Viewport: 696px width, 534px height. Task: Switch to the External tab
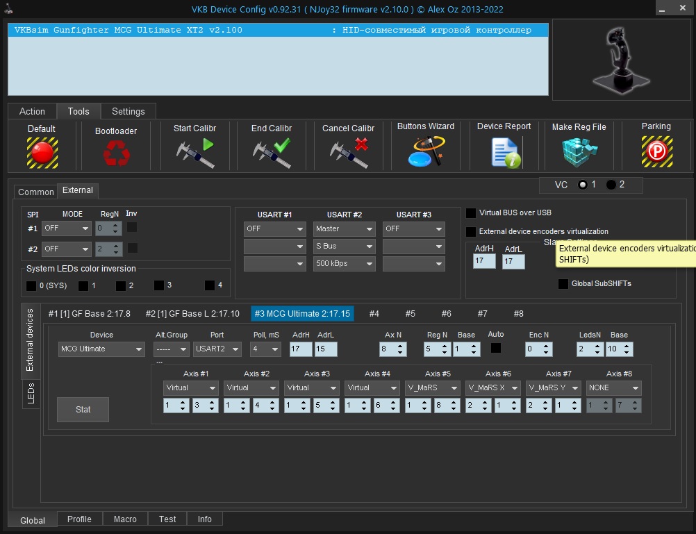(78, 190)
